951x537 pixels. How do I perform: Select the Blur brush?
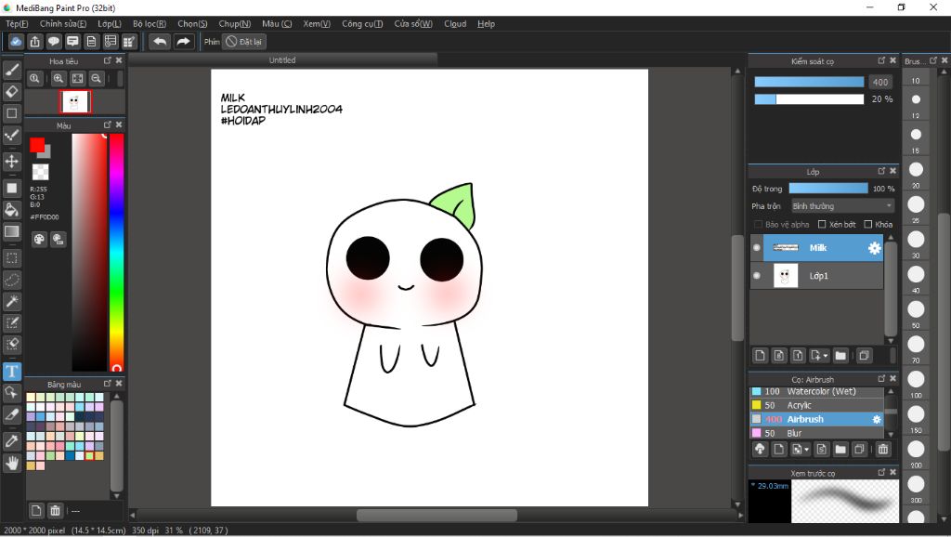(817, 433)
